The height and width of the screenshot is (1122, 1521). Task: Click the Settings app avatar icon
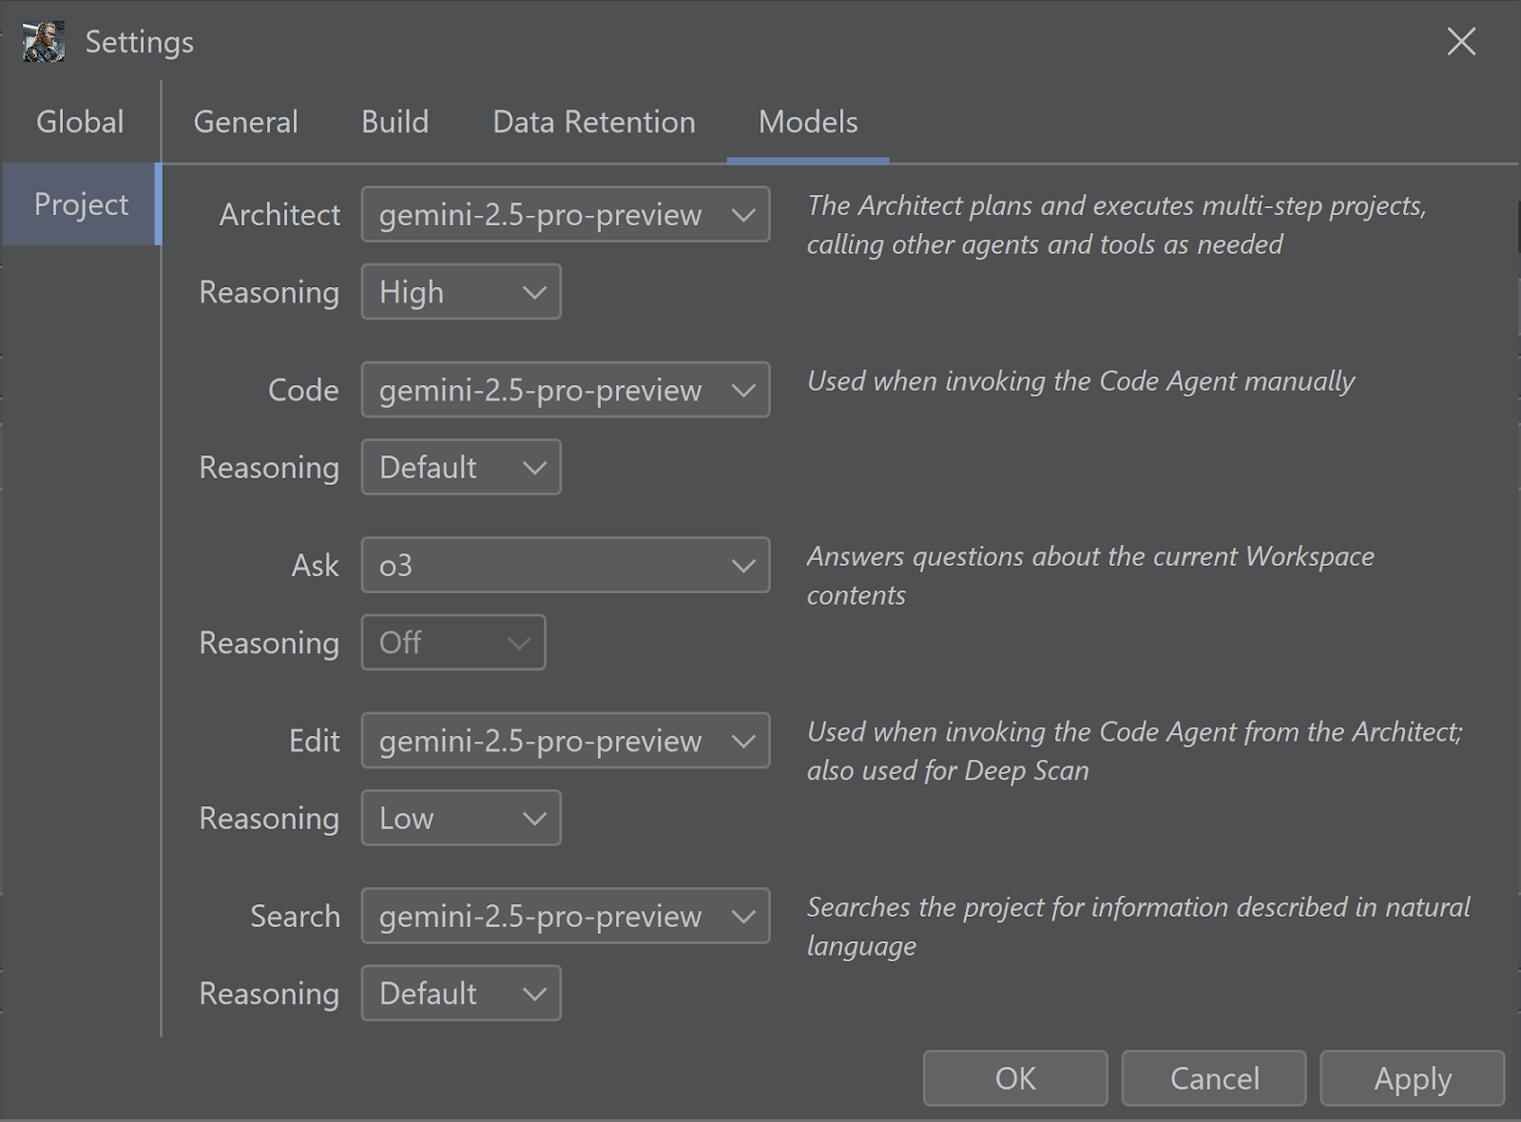tap(44, 42)
